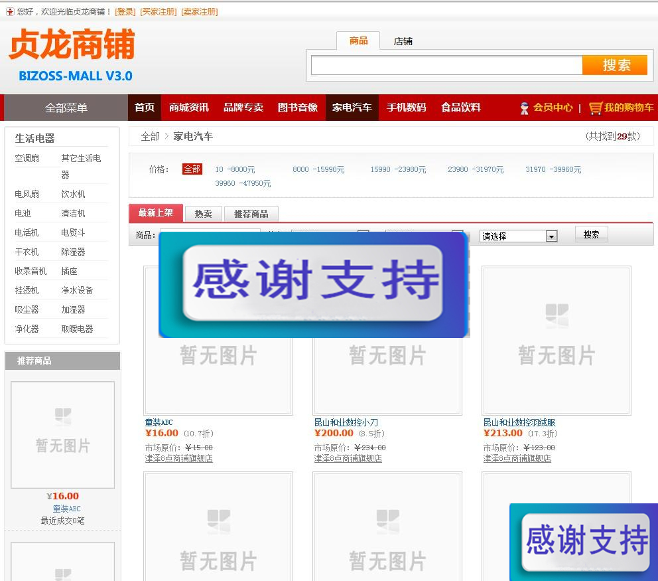Open the 吸尘器 category
The width and height of the screenshot is (658, 581).
tap(27, 309)
